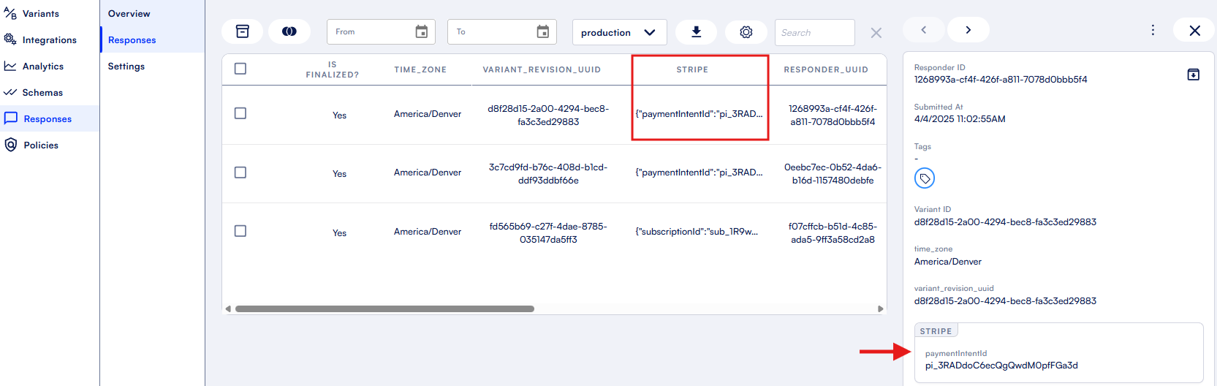Click the download responses button
Image resolution: width=1217 pixels, height=386 pixels.
pos(697,31)
